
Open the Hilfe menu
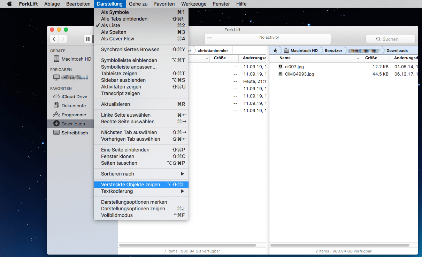click(241, 4)
